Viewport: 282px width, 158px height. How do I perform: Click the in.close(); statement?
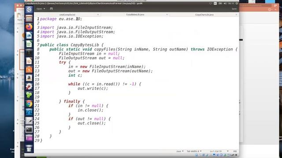pyautogui.click(x=90, y=110)
